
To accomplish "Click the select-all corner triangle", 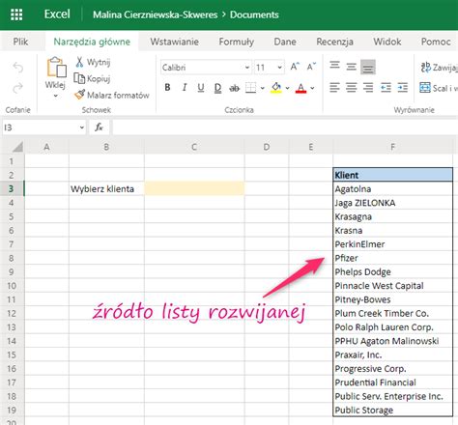I will 17,147.
